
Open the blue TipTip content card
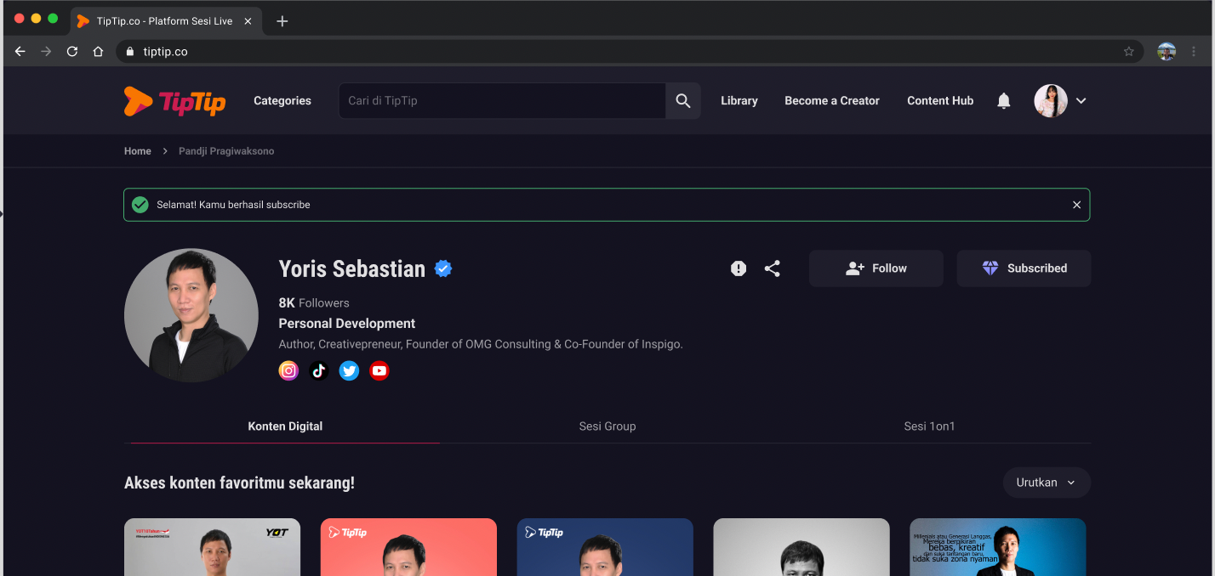605,547
